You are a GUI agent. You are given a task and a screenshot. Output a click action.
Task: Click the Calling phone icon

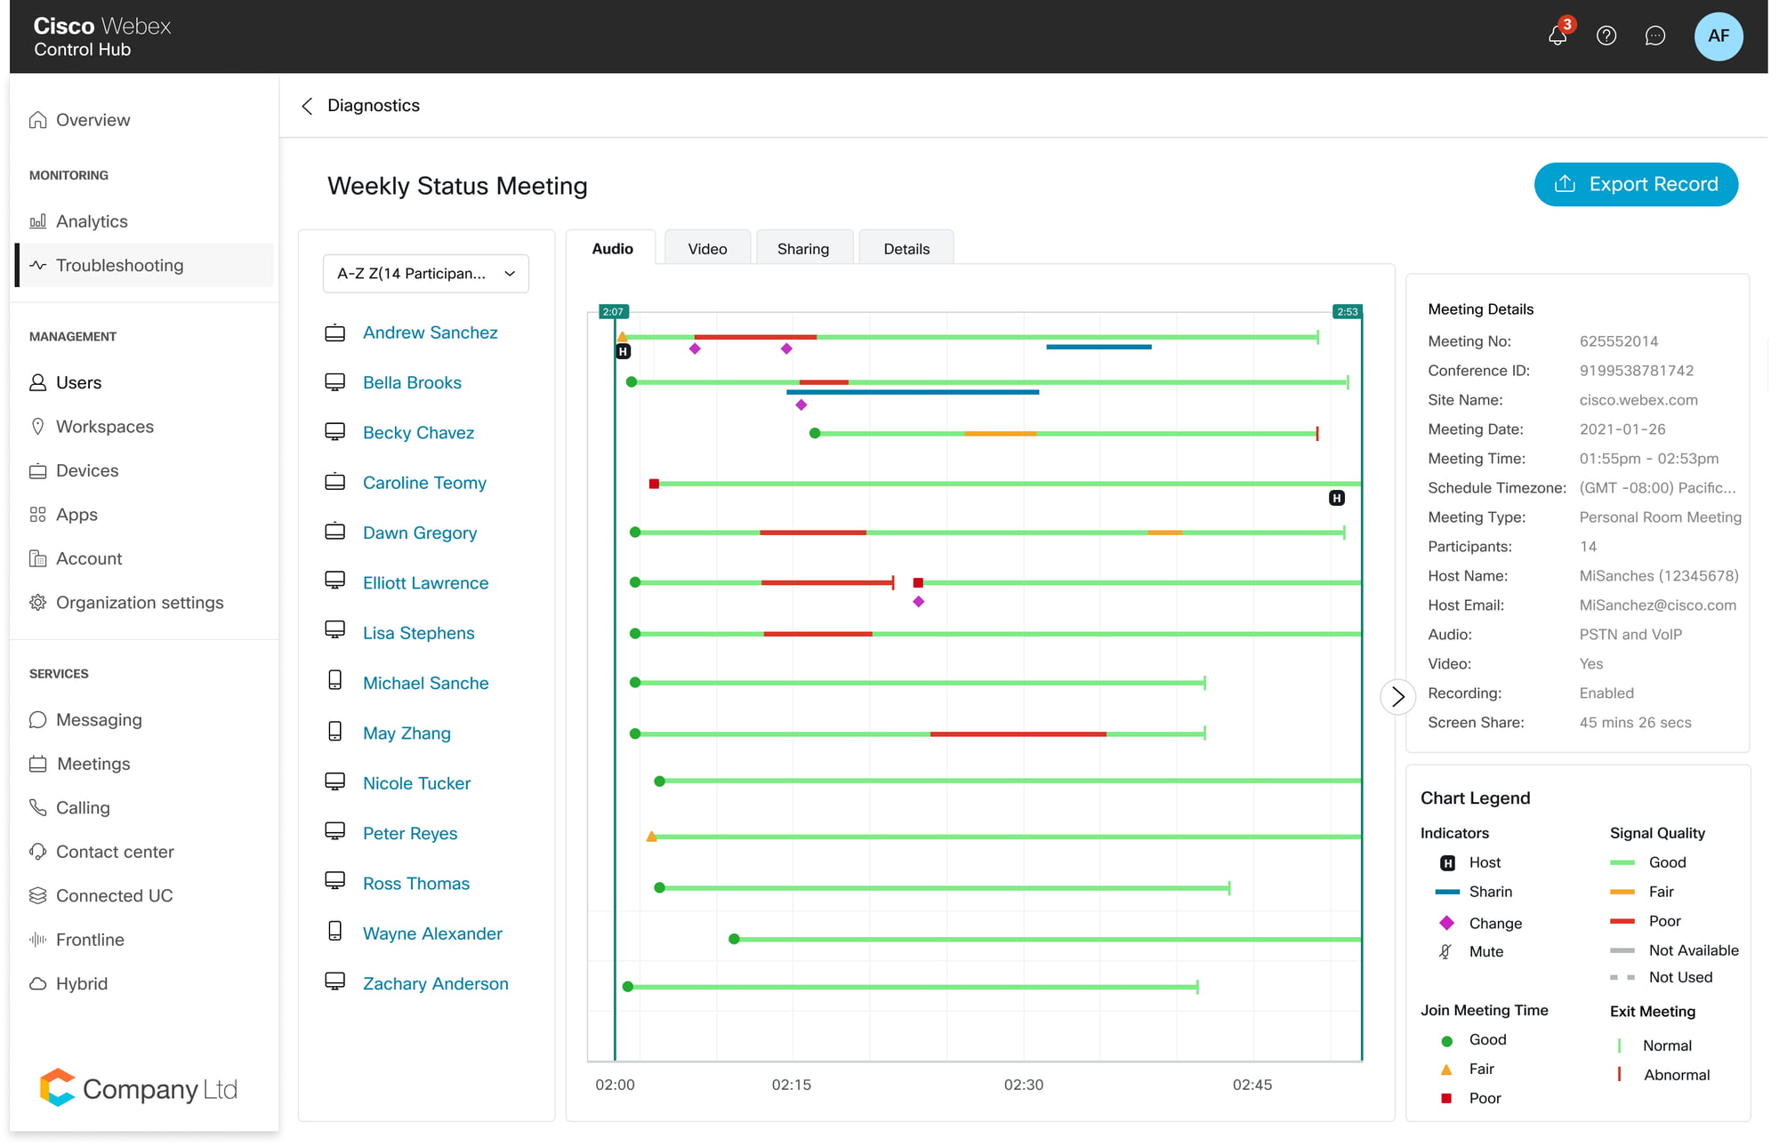pyautogui.click(x=37, y=807)
